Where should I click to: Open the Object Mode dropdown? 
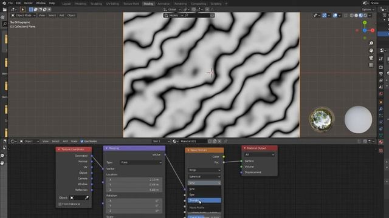(x=23, y=15)
